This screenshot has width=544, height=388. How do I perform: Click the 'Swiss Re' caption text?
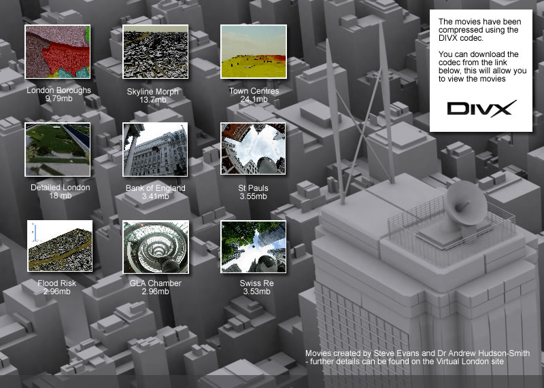tap(257, 283)
